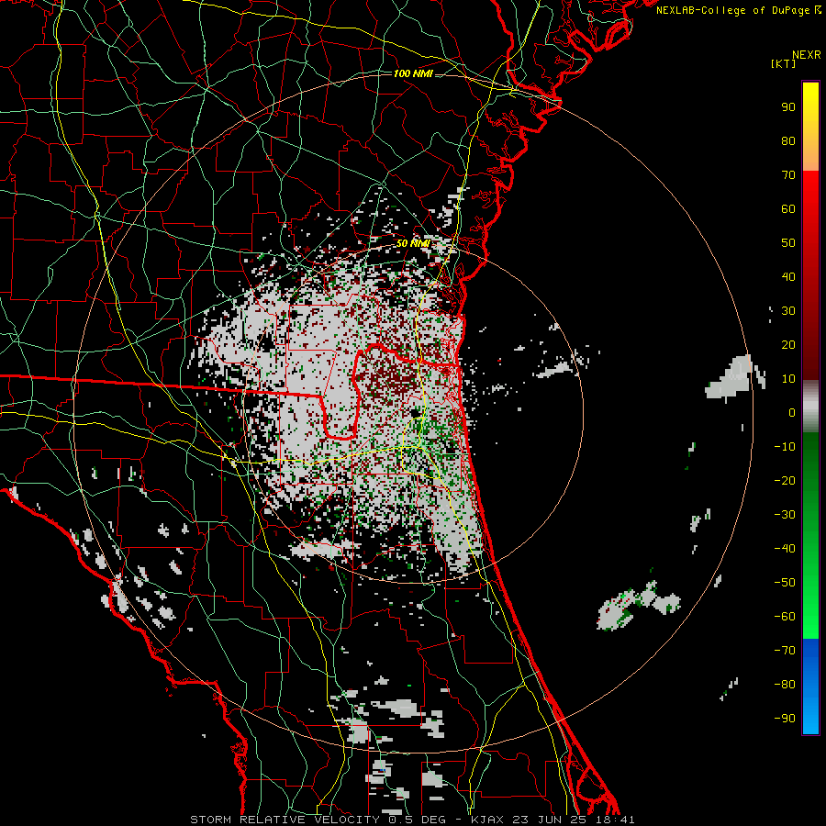Click the '-40' value on the velocity scale
The height and width of the screenshot is (826, 826).
point(785,549)
